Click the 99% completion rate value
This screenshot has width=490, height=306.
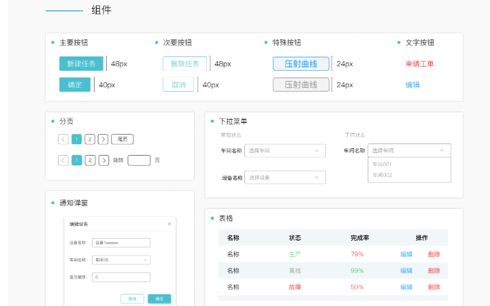[357, 271]
